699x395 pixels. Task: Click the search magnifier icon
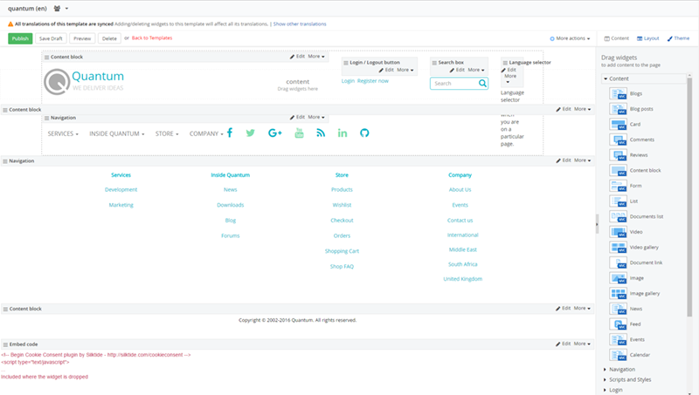(x=482, y=84)
